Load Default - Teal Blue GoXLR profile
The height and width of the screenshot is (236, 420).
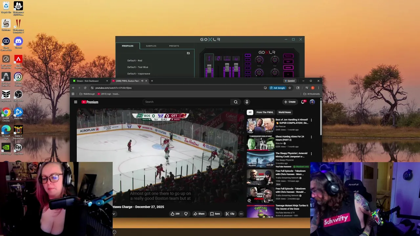[x=137, y=67]
